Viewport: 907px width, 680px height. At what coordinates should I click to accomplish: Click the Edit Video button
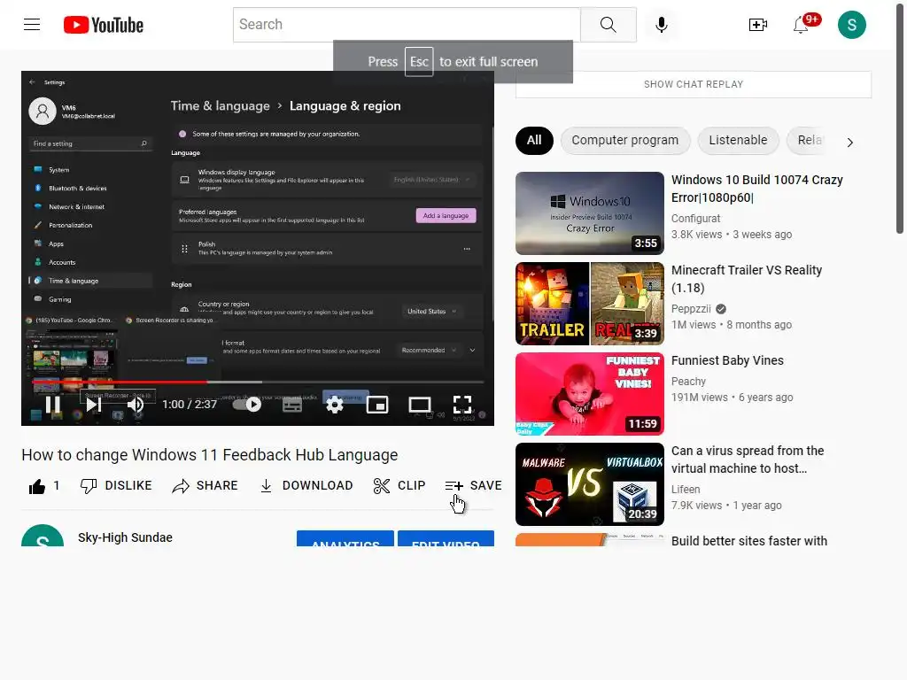[x=446, y=538]
